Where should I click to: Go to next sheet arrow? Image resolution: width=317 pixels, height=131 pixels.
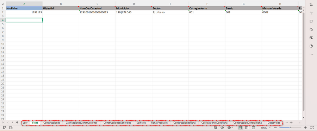click(12, 122)
